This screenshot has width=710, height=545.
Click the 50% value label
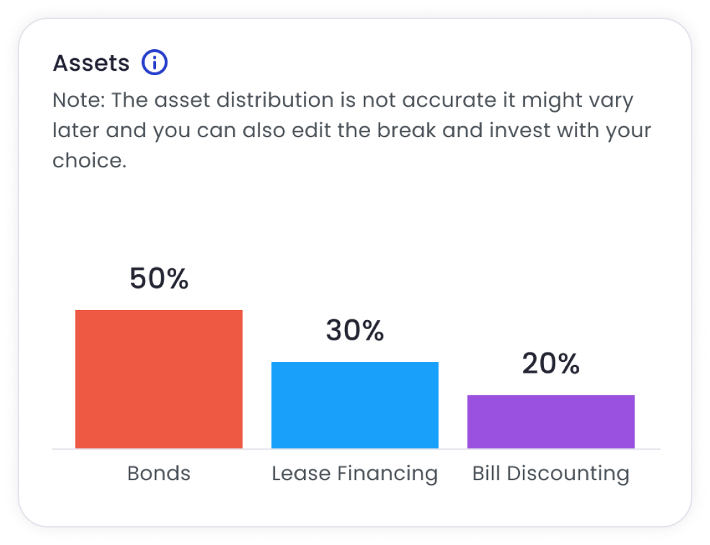159,279
